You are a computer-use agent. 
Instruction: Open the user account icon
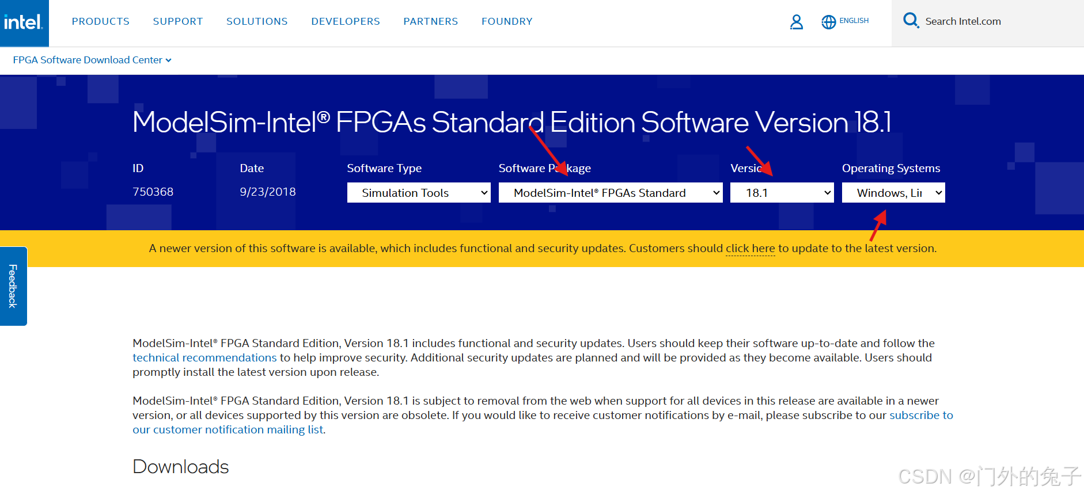click(x=797, y=22)
